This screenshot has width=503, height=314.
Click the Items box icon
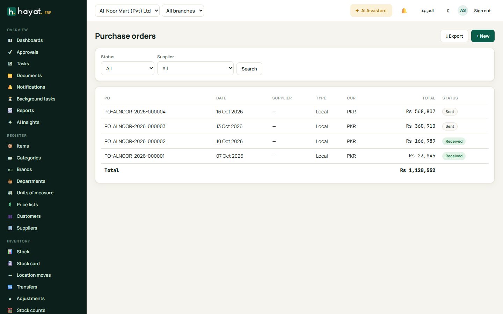[x=10, y=146]
